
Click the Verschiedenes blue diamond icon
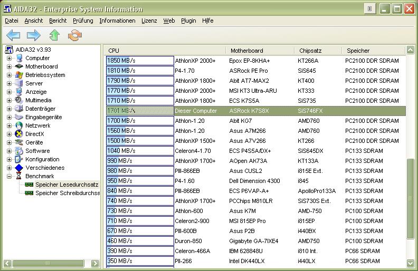click(19, 168)
